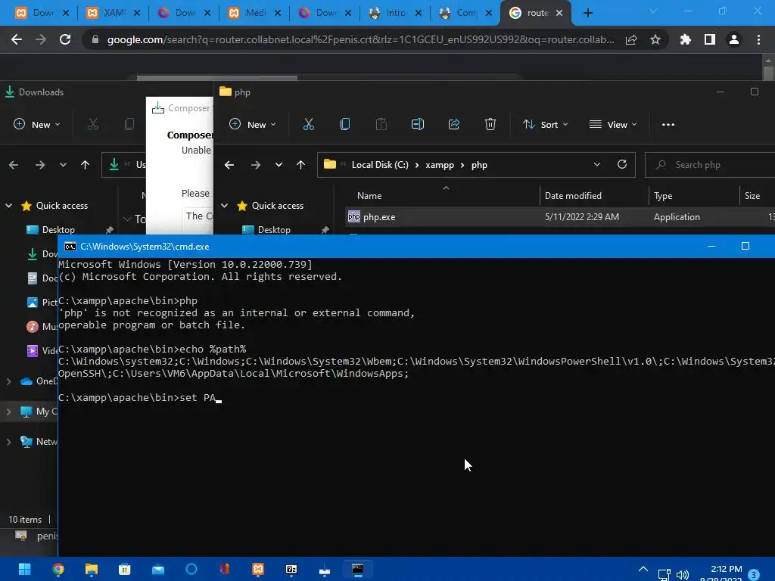Click the Chrome address bar URL
Viewport: 775px width, 581px height.
pyautogui.click(x=361, y=39)
